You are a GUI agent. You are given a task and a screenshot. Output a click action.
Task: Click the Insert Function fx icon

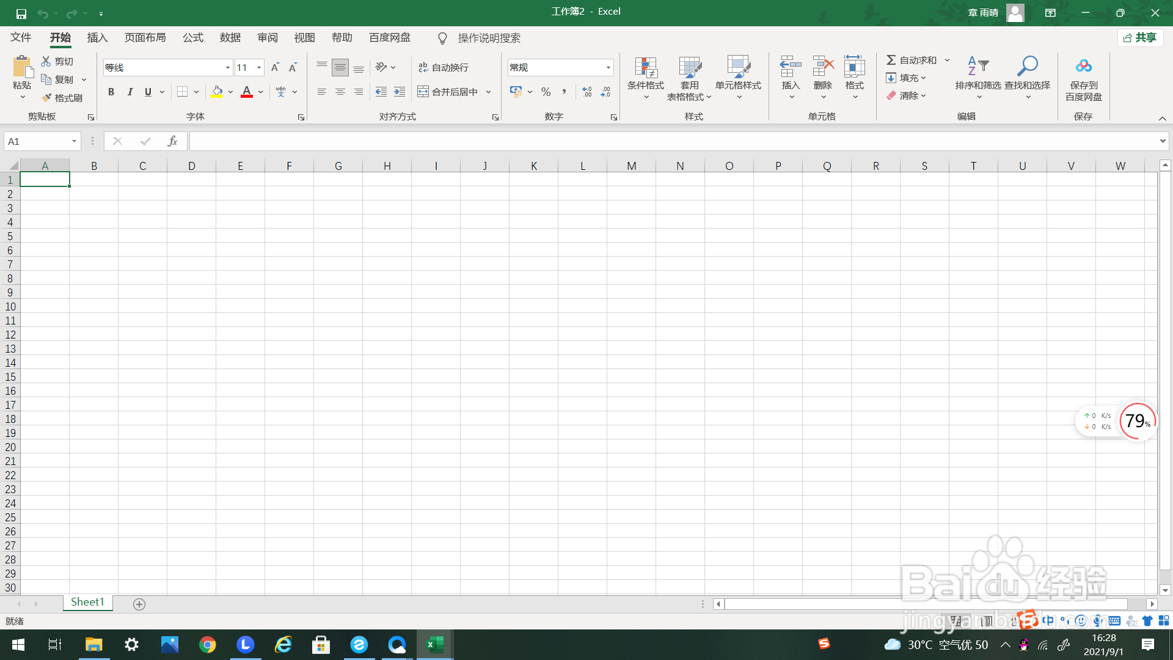click(x=172, y=141)
